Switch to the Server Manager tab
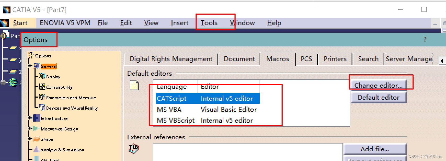The width and height of the screenshot is (446, 161). click(409, 59)
